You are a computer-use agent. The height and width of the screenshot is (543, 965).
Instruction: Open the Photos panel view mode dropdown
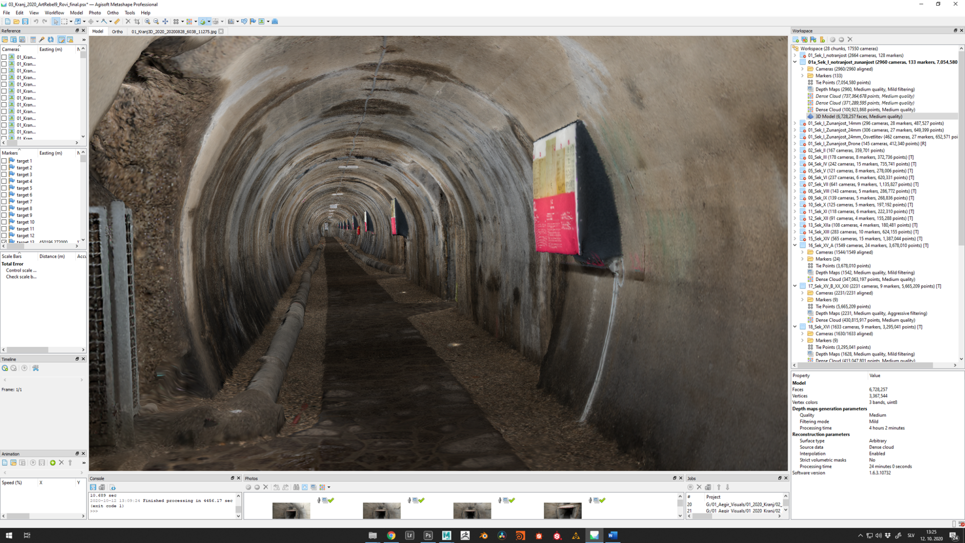click(x=329, y=487)
